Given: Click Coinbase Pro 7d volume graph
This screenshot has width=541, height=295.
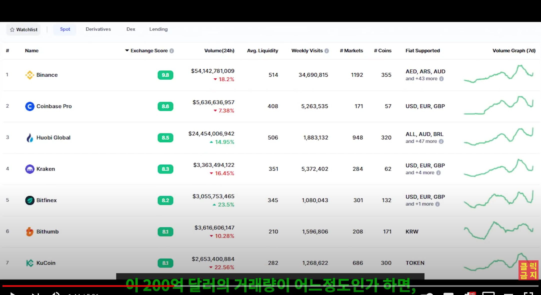Looking at the screenshot, I should tap(499, 105).
